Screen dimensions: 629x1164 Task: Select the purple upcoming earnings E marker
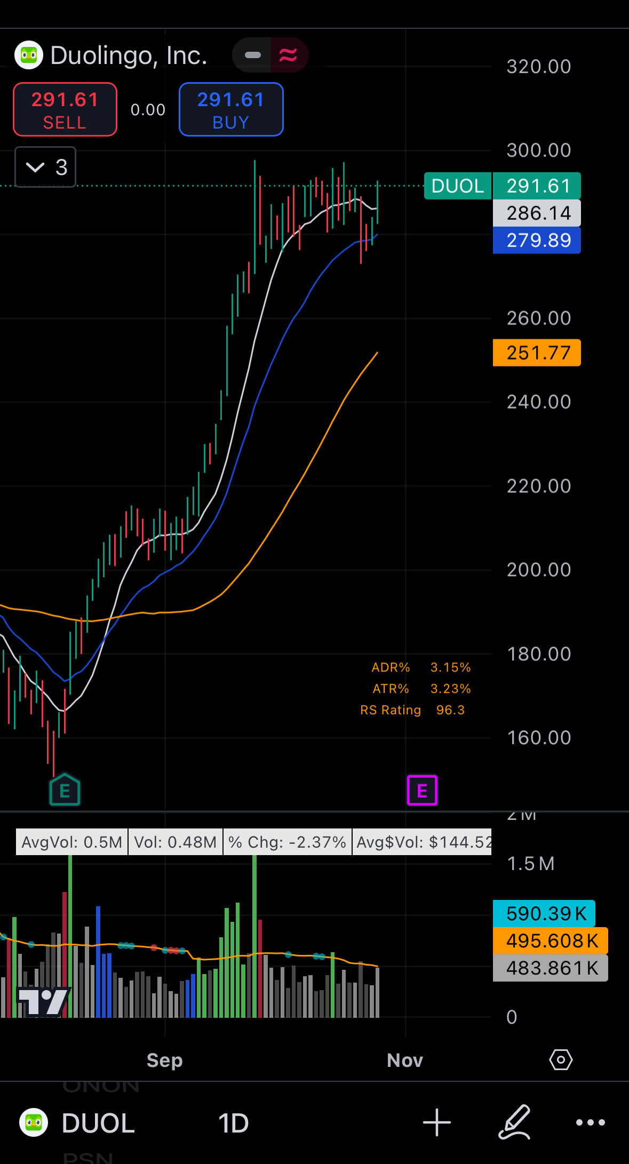pos(422,790)
